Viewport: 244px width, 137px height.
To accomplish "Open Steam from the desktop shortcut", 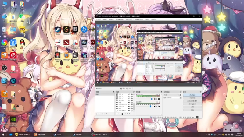I will coord(58,30).
